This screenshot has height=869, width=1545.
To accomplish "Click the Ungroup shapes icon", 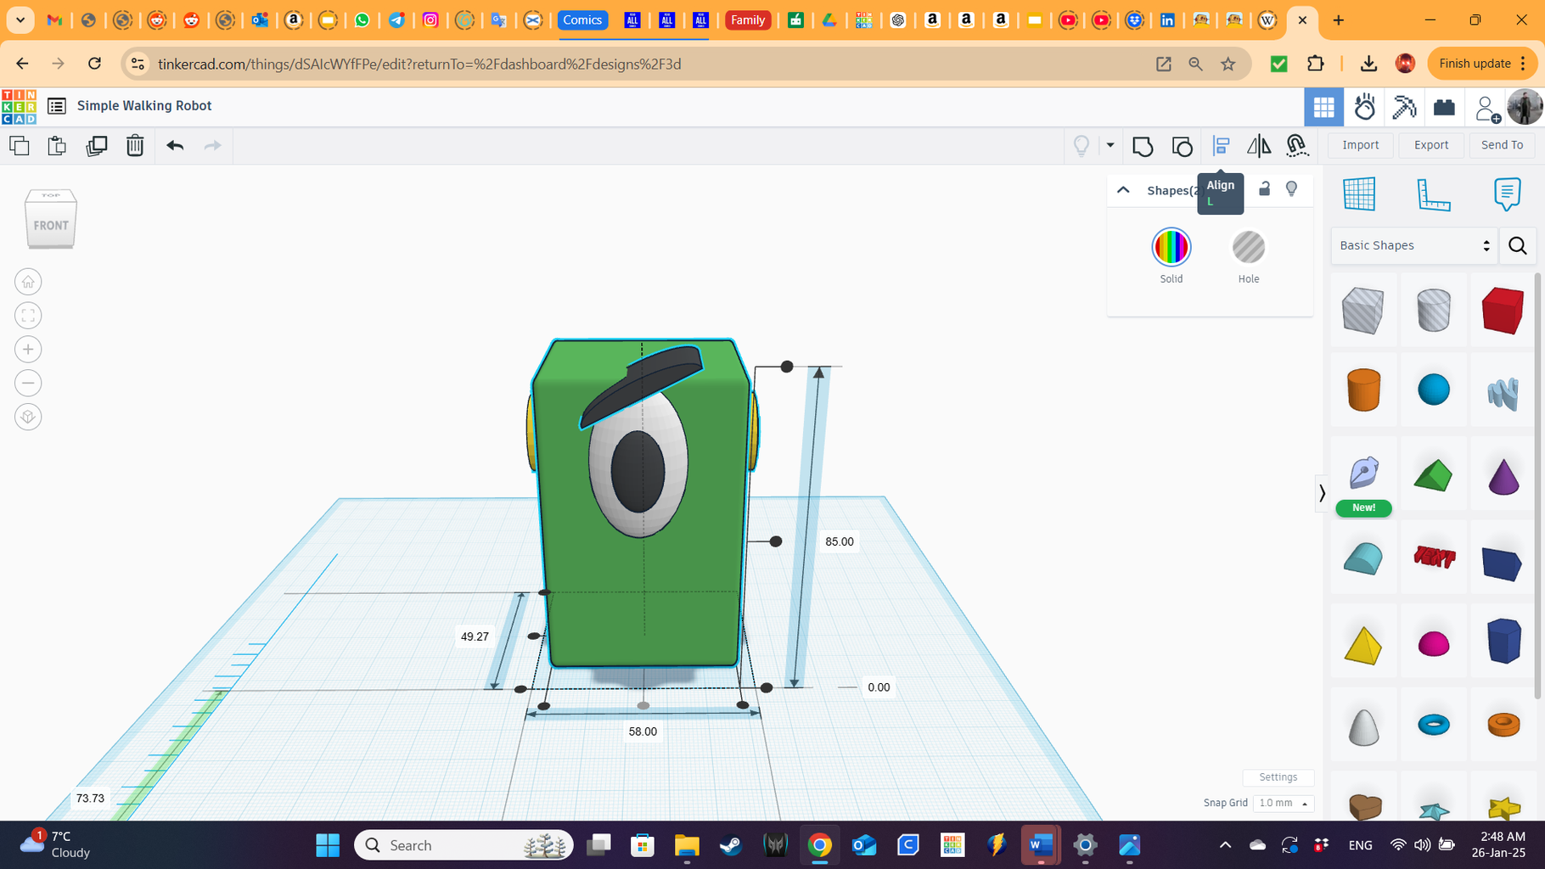I will click(x=1182, y=146).
